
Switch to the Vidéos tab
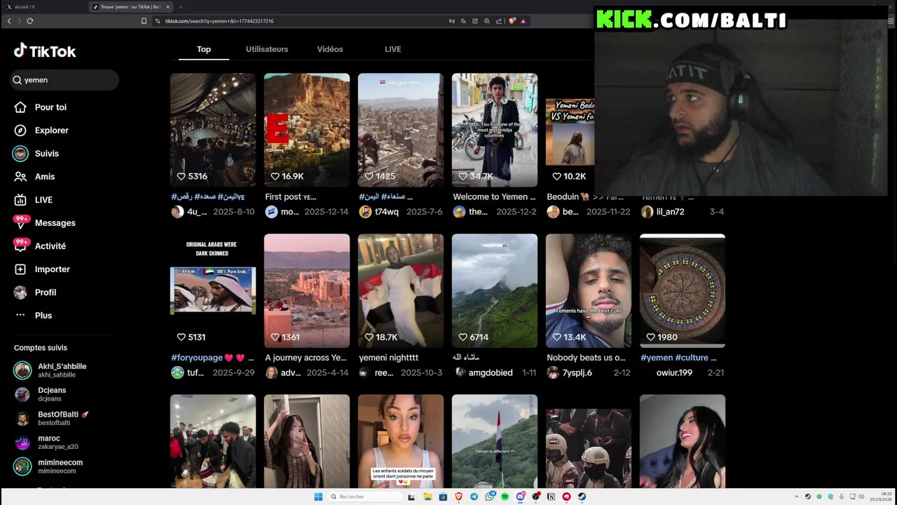(x=330, y=49)
